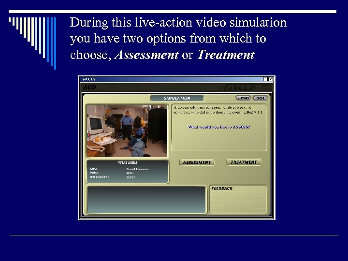Image resolution: width=348 pixels, height=261 pixels.
Task: Click the VITAL SIGNS heading
Action: pos(128,163)
